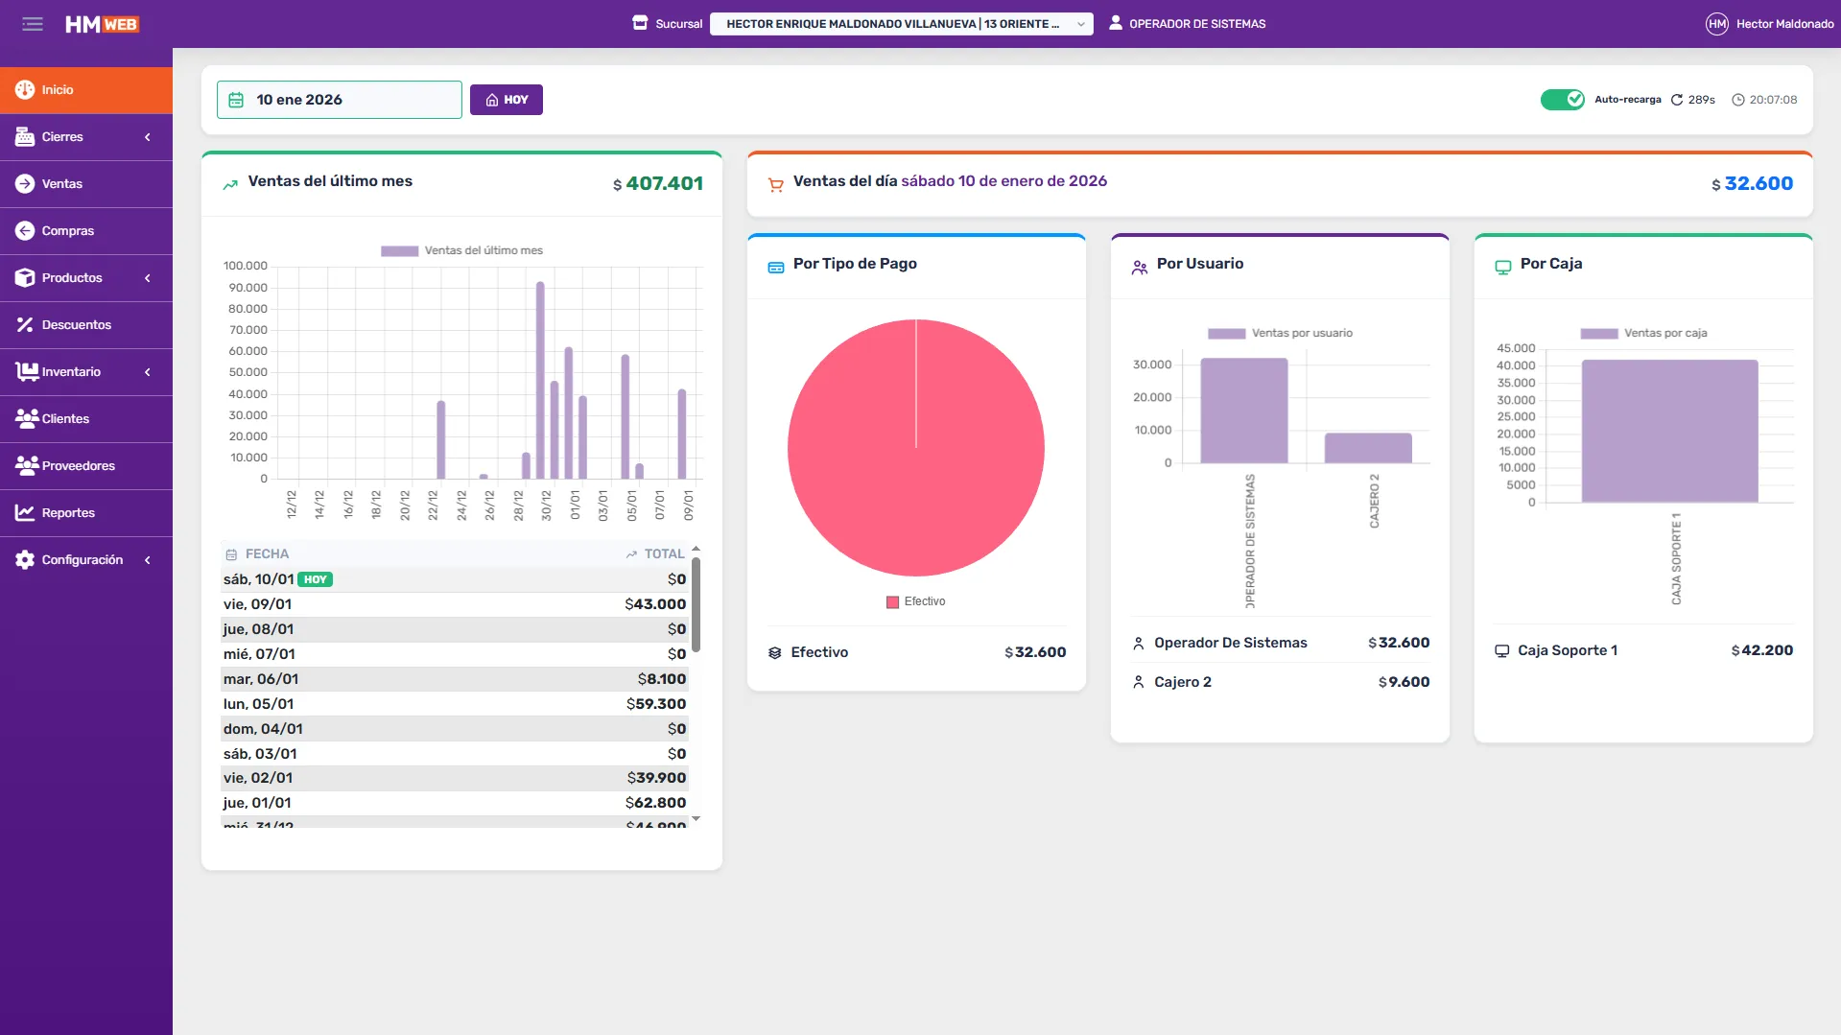Click the Cajero 2 $9.600 row
Image resolution: width=1841 pixels, height=1035 pixels.
click(1280, 682)
